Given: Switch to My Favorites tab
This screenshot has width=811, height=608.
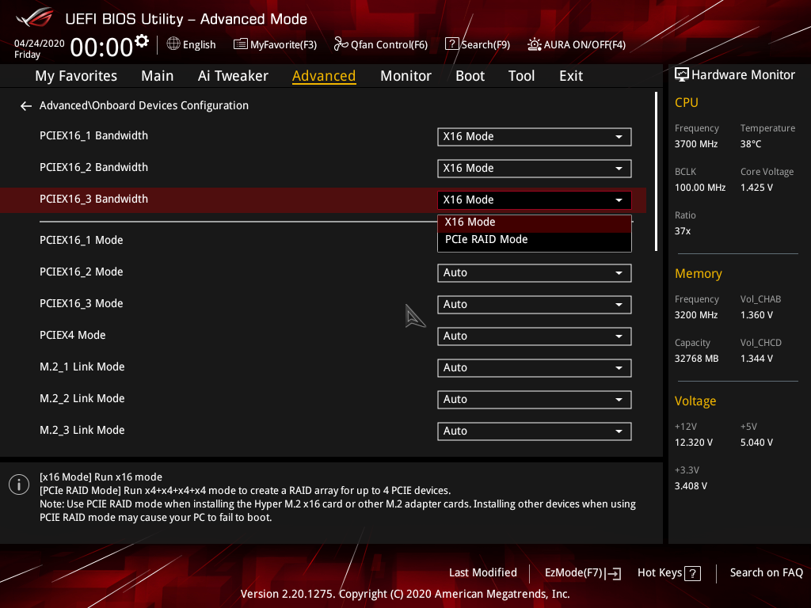Looking at the screenshot, I should (x=76, y=76).
